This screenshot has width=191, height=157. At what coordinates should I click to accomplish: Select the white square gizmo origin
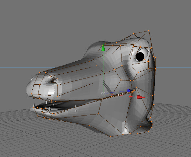click(x=103, y=94)
